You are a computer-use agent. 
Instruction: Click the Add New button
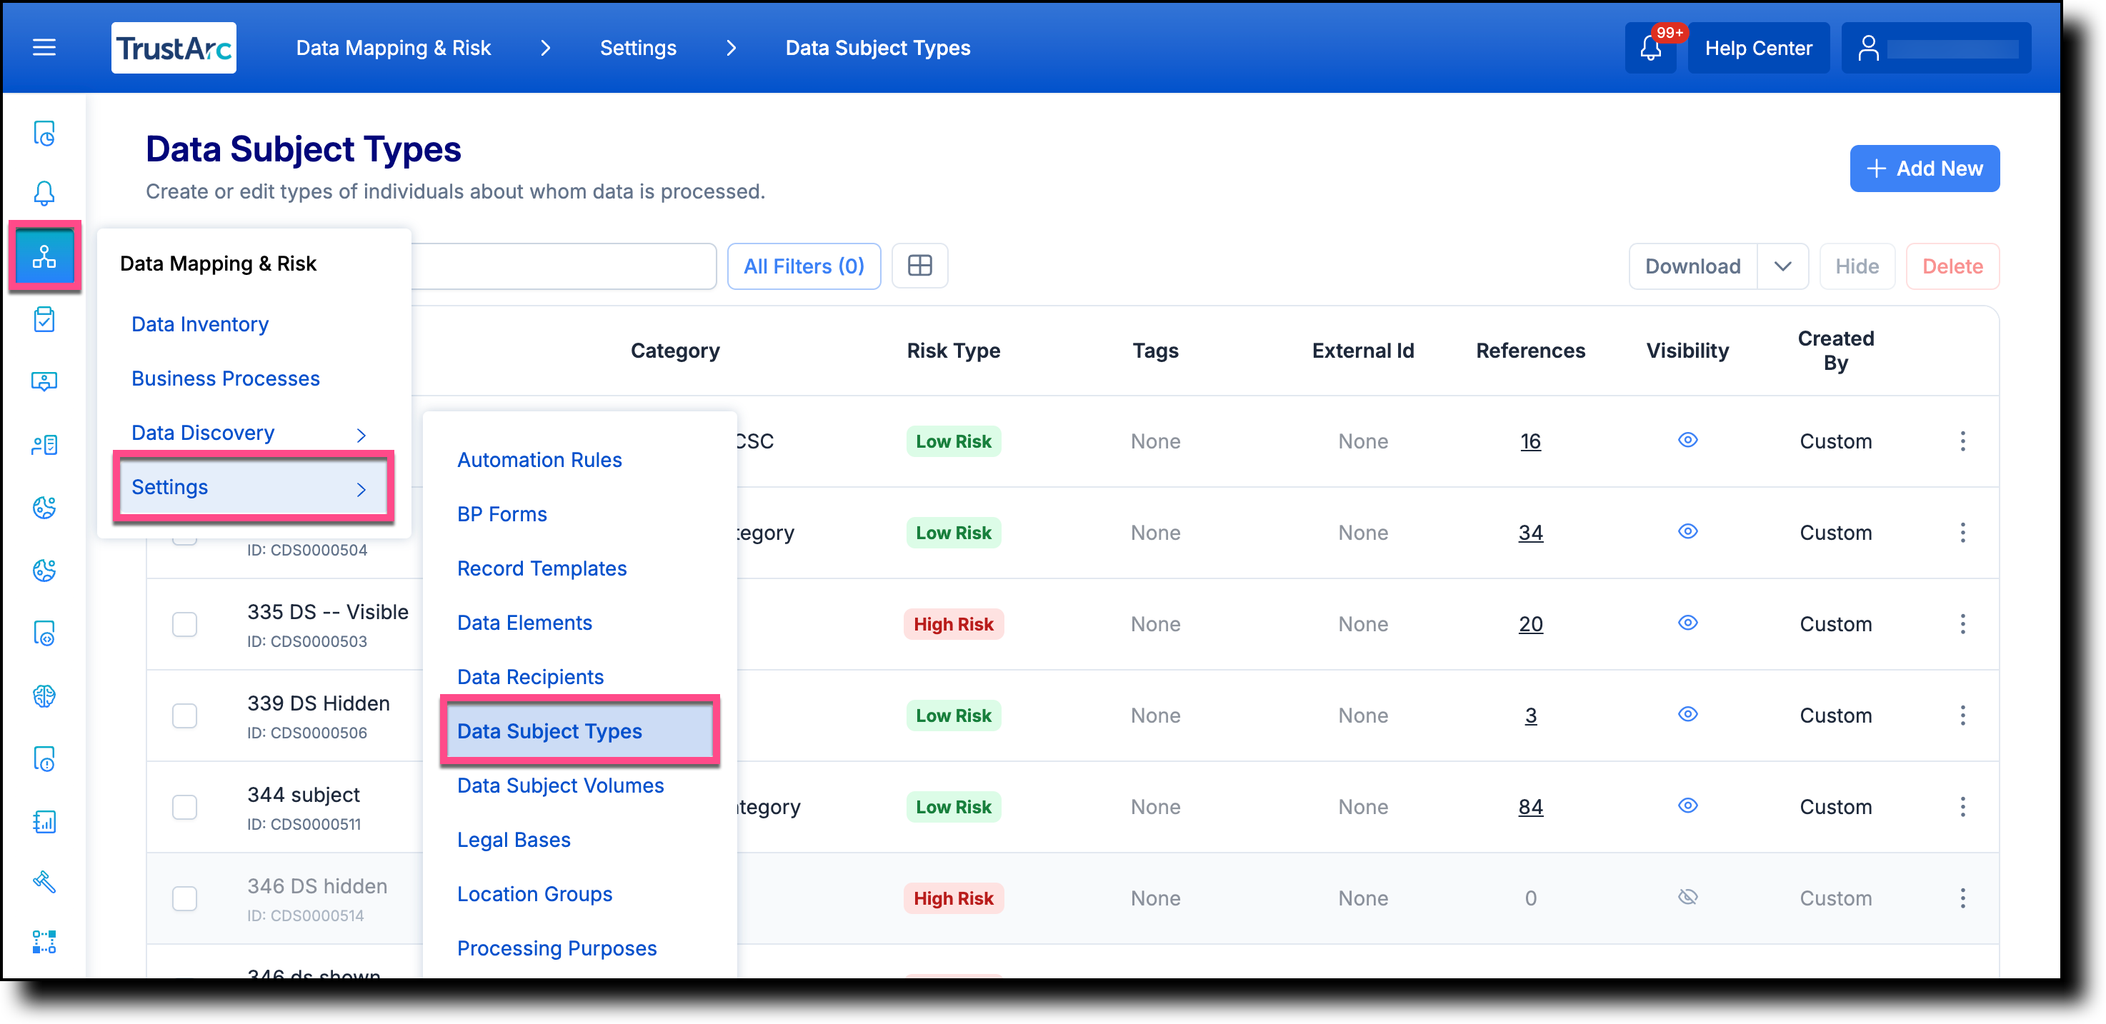click(1925, 169)
